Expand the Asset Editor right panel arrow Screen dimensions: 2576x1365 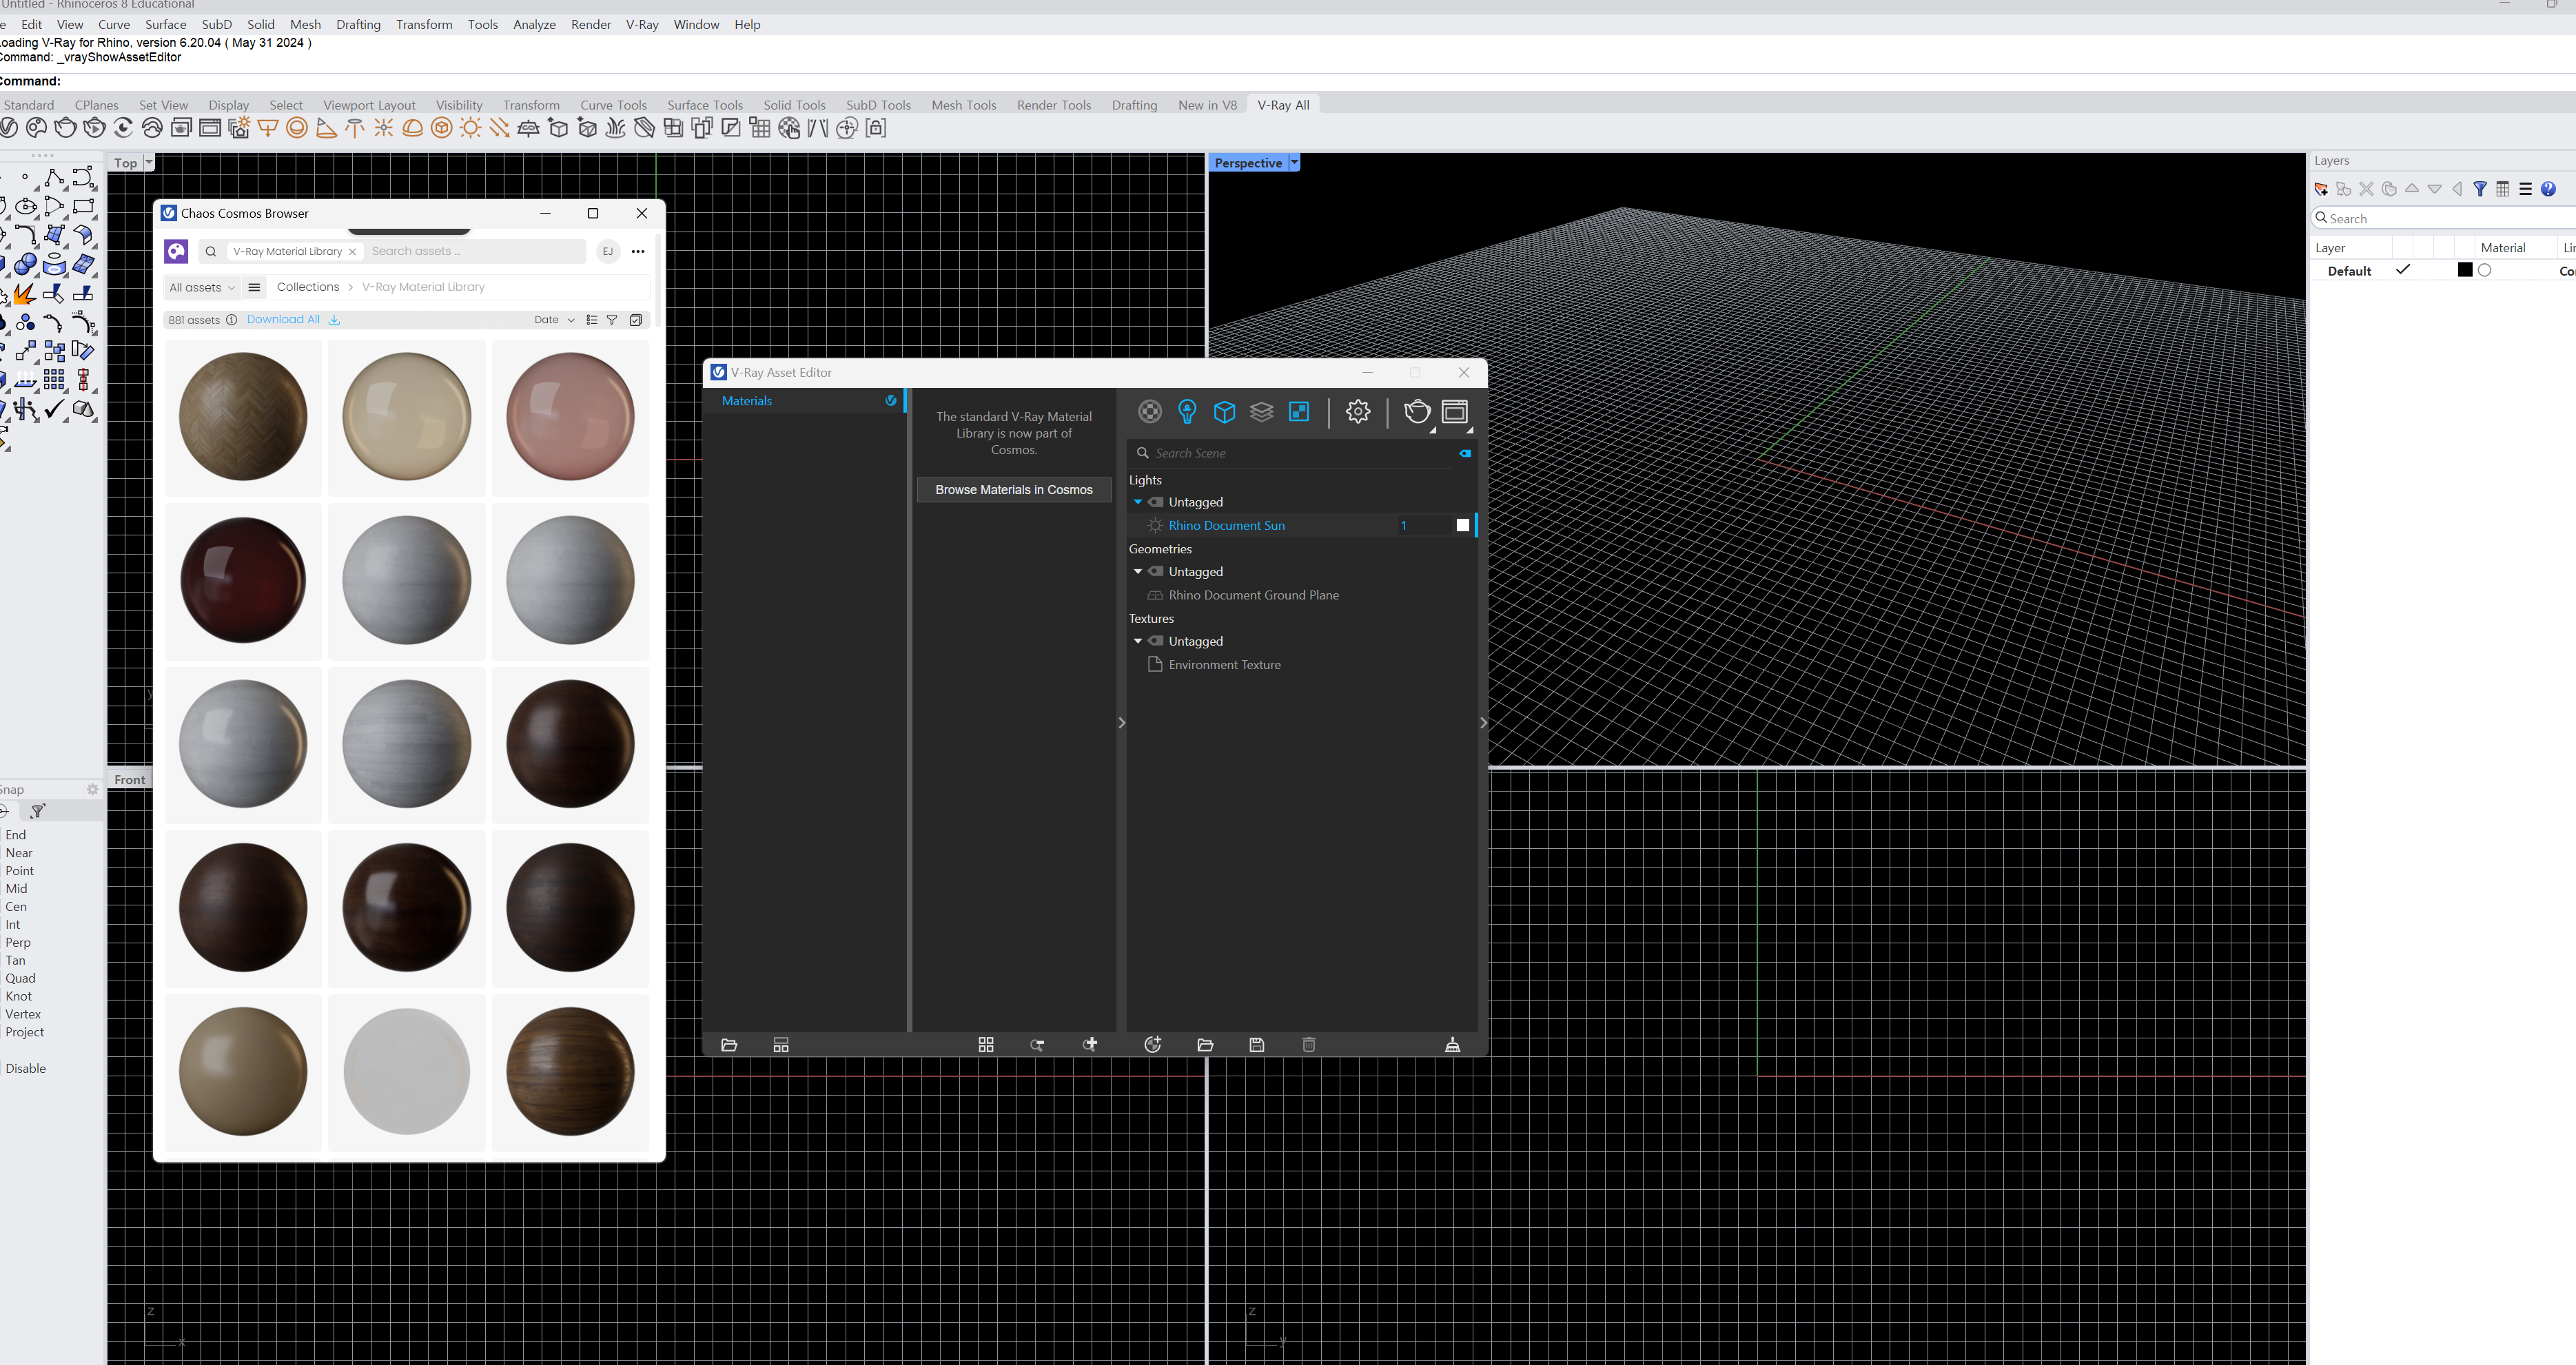click(x=1484, y=723)
